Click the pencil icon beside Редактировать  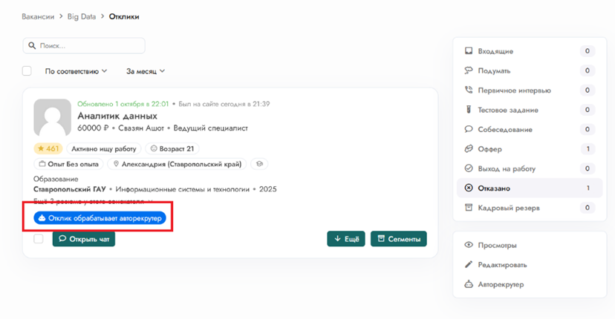coord(469,265)
